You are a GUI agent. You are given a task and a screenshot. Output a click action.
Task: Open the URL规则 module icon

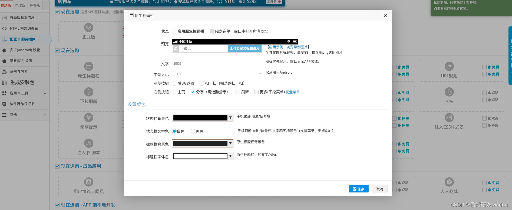click(x=449, y=66)
